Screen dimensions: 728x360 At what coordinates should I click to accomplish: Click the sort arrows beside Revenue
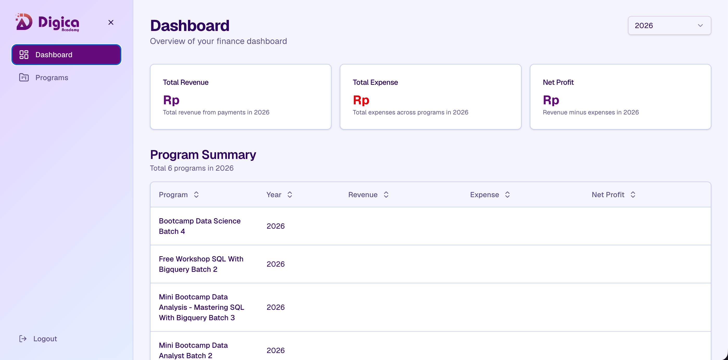386,195
